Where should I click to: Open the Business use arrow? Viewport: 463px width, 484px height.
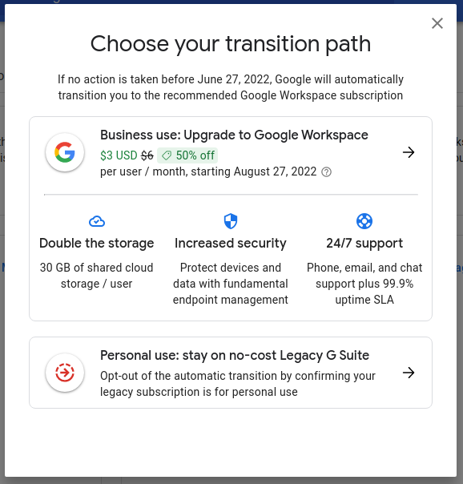[409, 152]
